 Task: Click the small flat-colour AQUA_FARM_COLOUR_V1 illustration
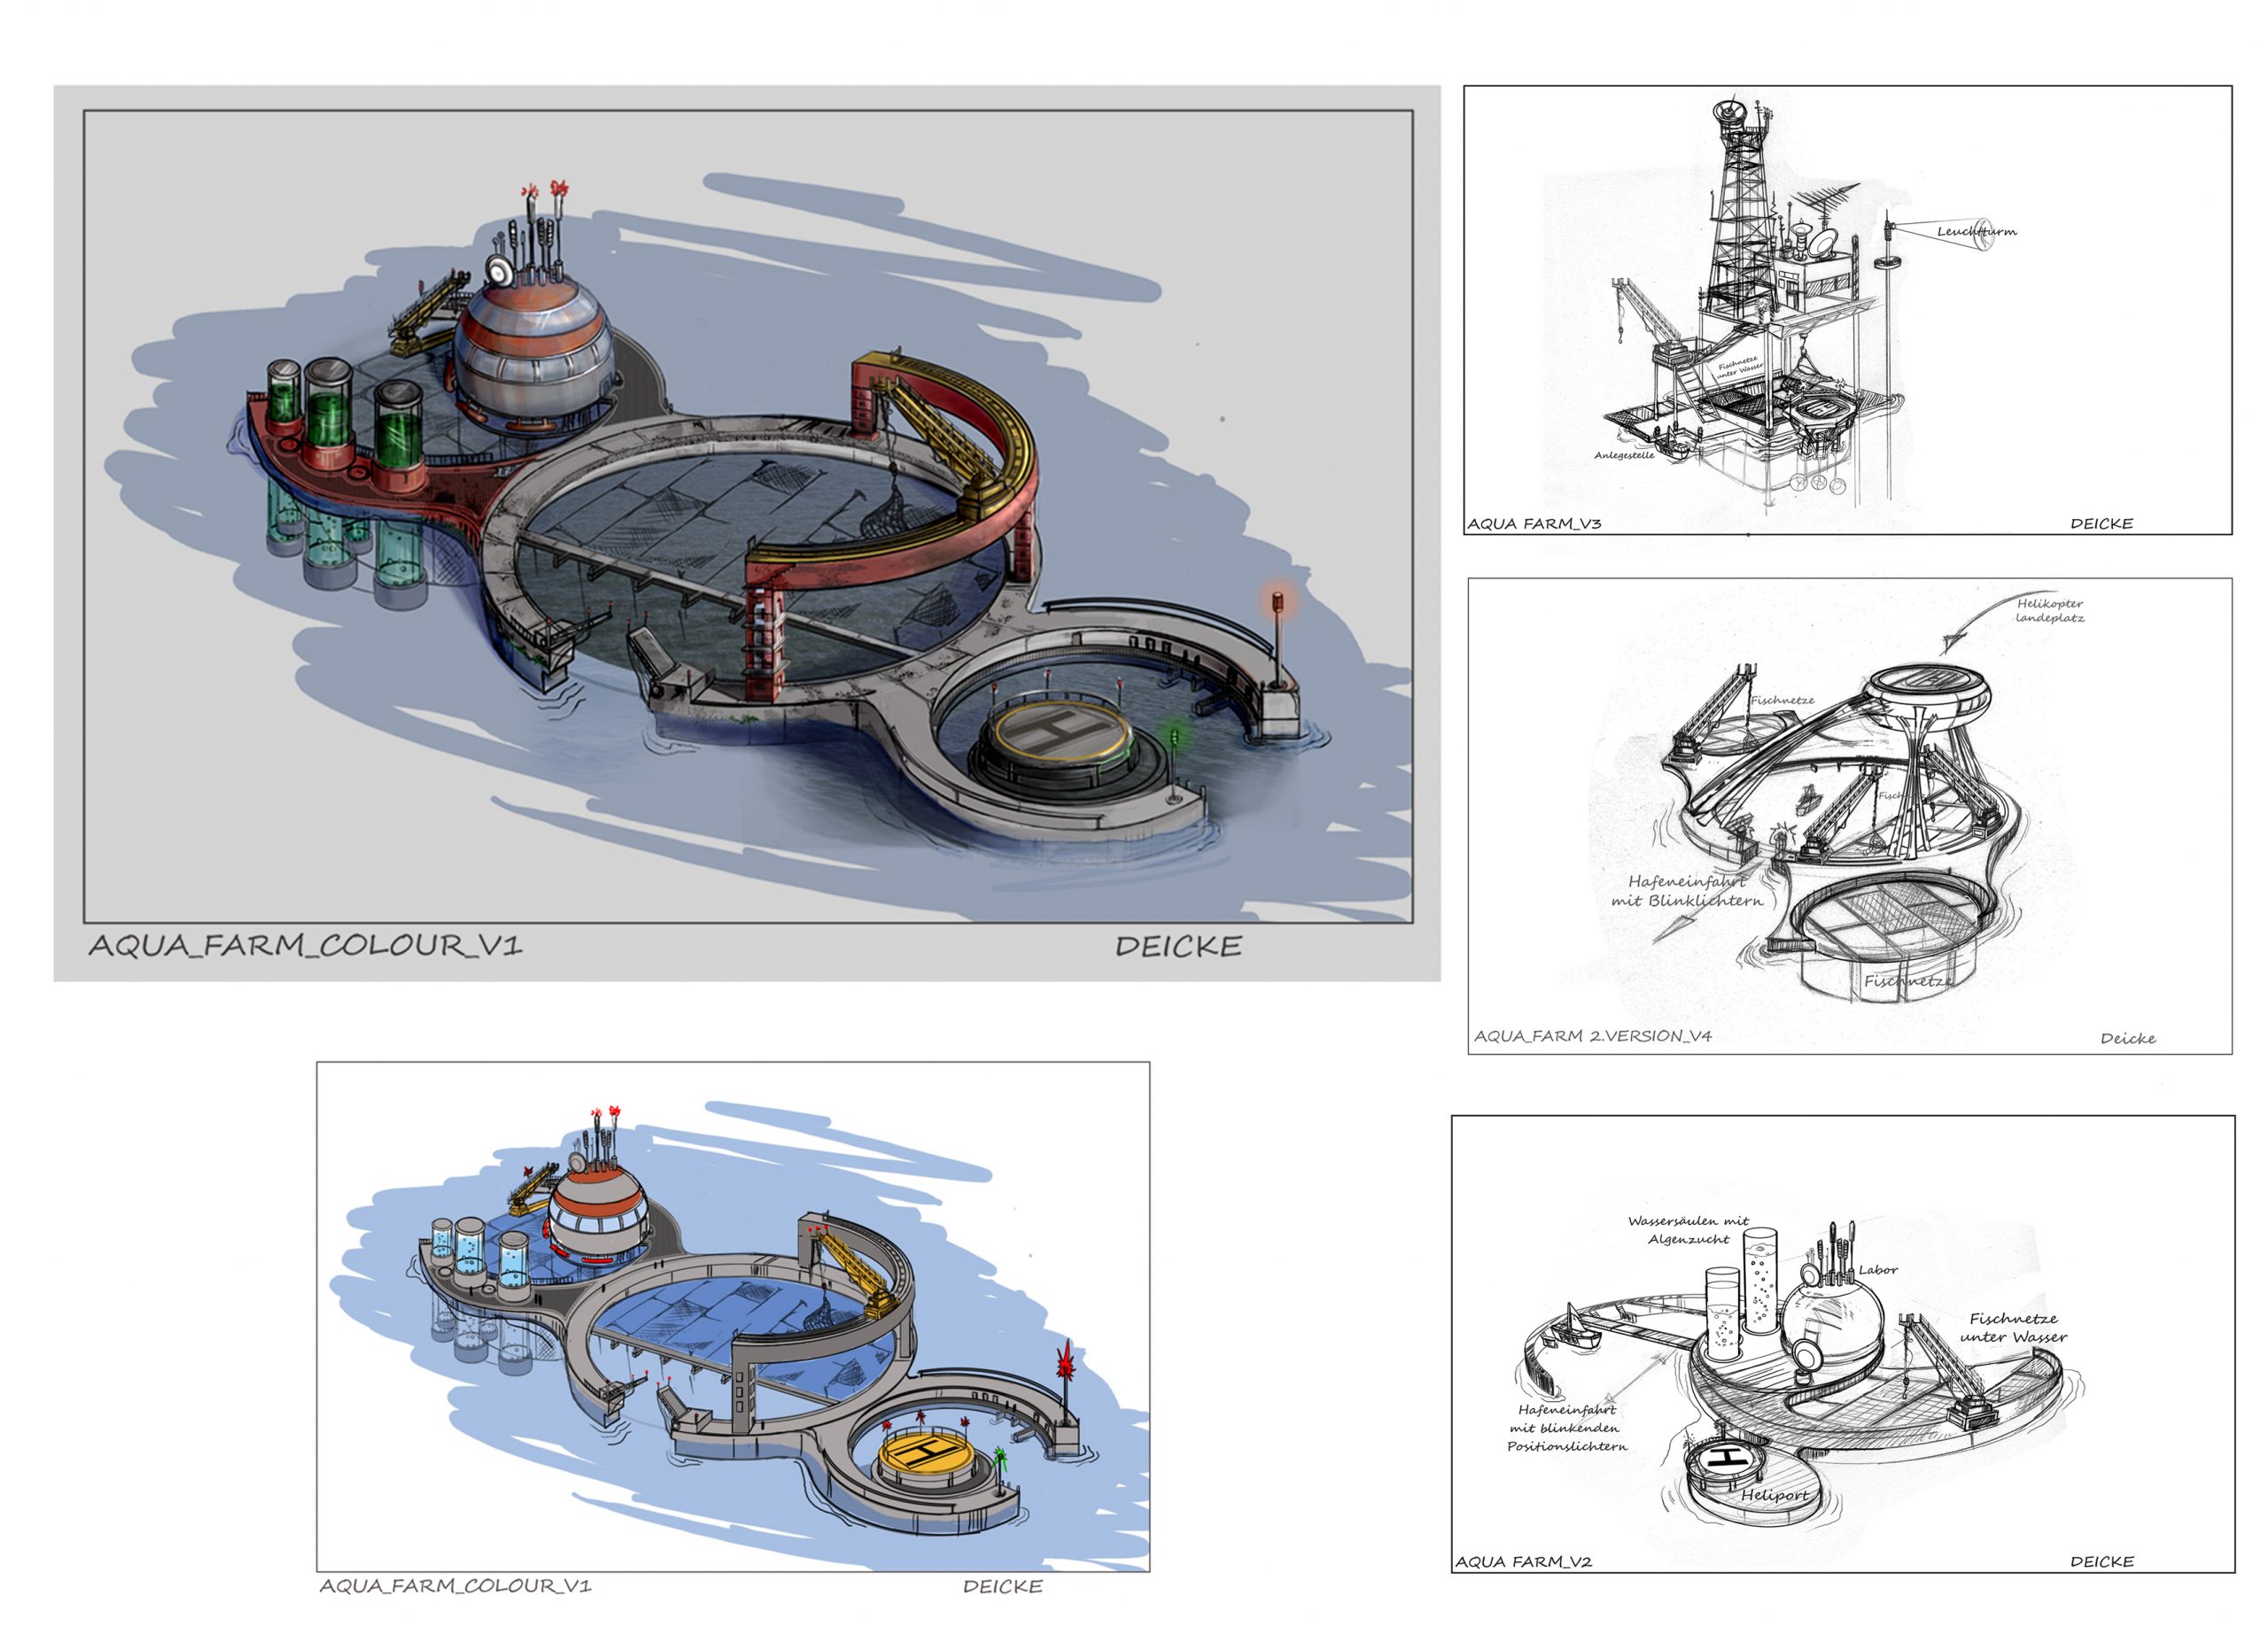pos(733,1315)
